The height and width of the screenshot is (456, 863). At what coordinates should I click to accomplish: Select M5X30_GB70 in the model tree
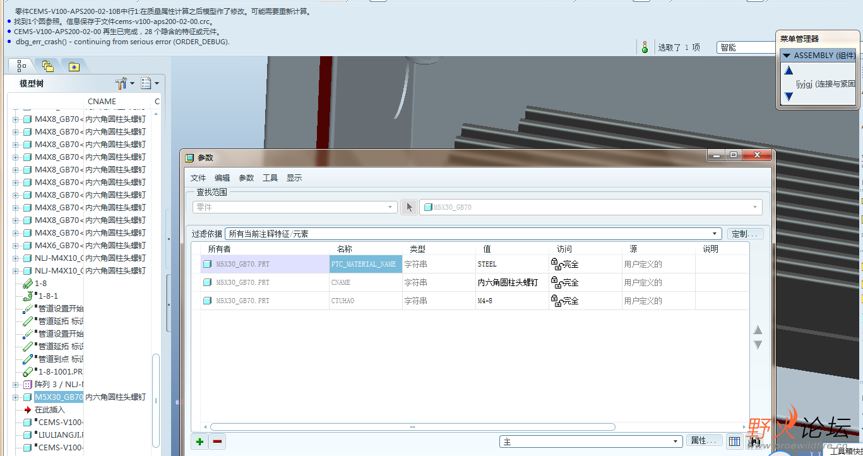coord(59,397)
